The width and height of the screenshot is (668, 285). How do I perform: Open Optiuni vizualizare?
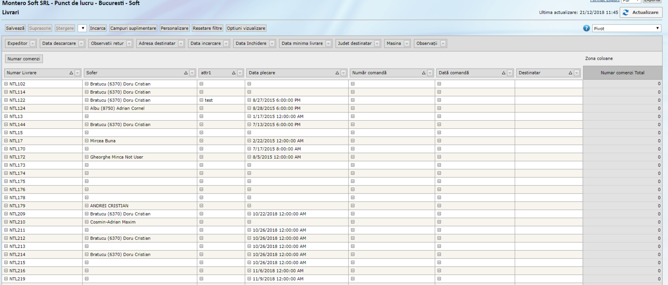pos(246,28)
